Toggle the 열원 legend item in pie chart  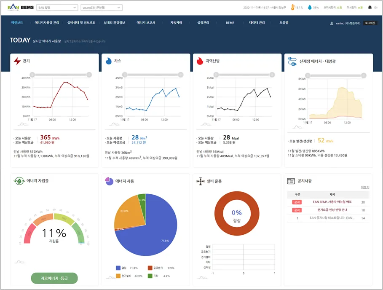[127, 268]
